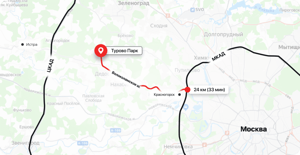
Task: Click the ЦКАД ring road label
Action: (x=51, y=66)
